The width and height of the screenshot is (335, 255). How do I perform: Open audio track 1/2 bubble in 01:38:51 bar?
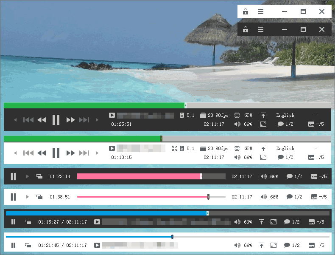pos(294,197)
